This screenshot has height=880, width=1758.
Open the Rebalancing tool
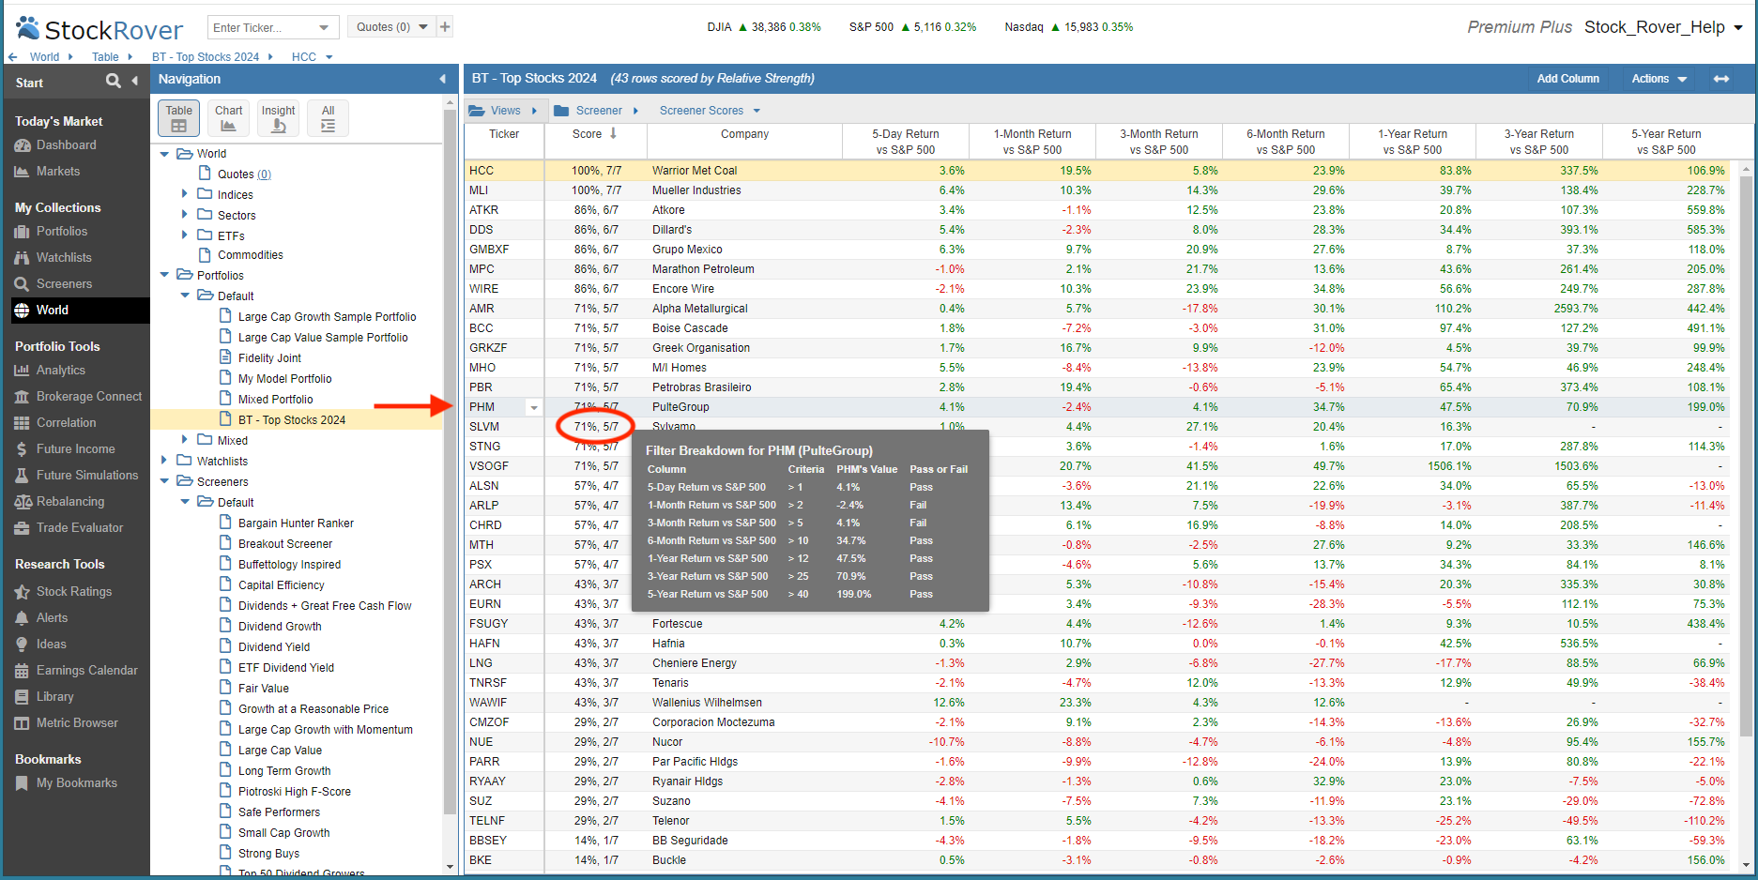tap(70, 502)
